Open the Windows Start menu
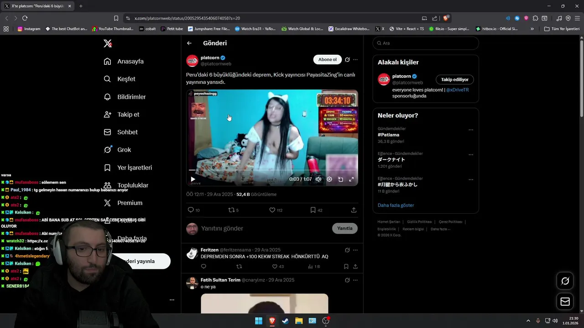584x328 pixels. pos(259,321)
